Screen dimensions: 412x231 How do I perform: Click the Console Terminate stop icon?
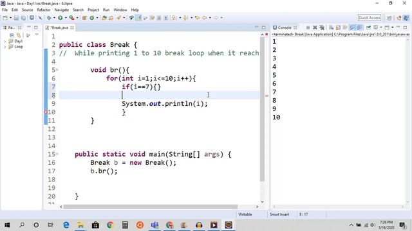(x=308, y=28)
